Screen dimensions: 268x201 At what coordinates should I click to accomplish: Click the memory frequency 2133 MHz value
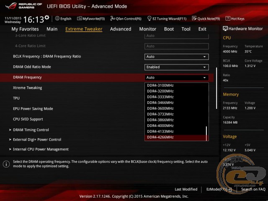coord(230,108)
